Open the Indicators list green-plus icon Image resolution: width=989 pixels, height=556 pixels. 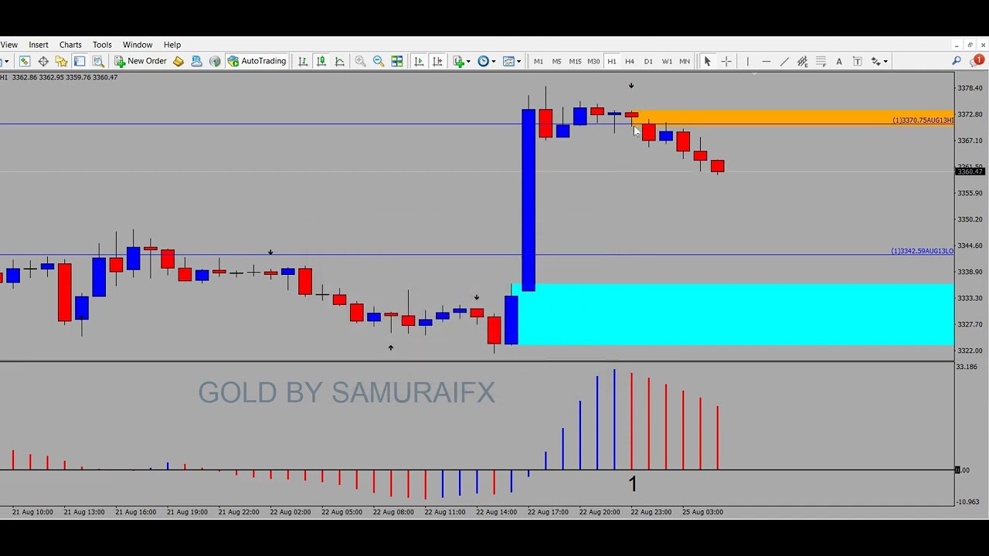coord(459,61)
